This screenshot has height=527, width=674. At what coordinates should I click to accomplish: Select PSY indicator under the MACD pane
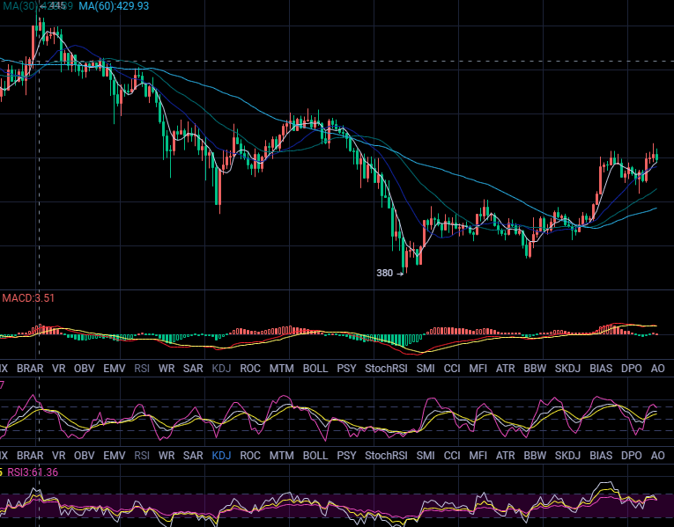click(x=346, y=369)
